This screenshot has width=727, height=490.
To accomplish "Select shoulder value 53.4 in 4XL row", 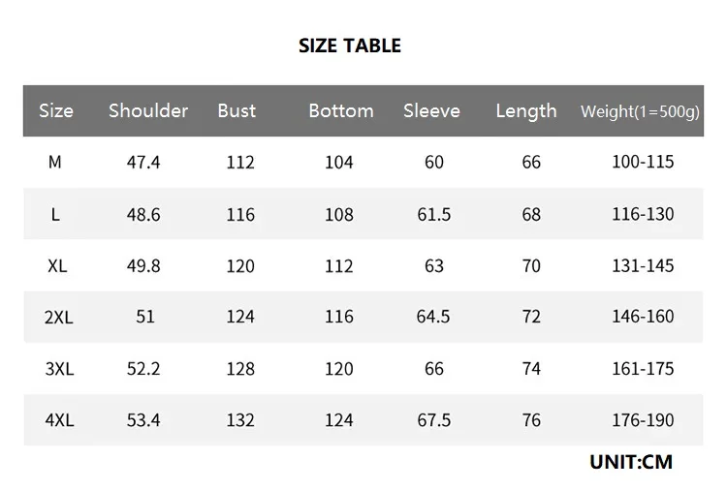I will (143, 420).
